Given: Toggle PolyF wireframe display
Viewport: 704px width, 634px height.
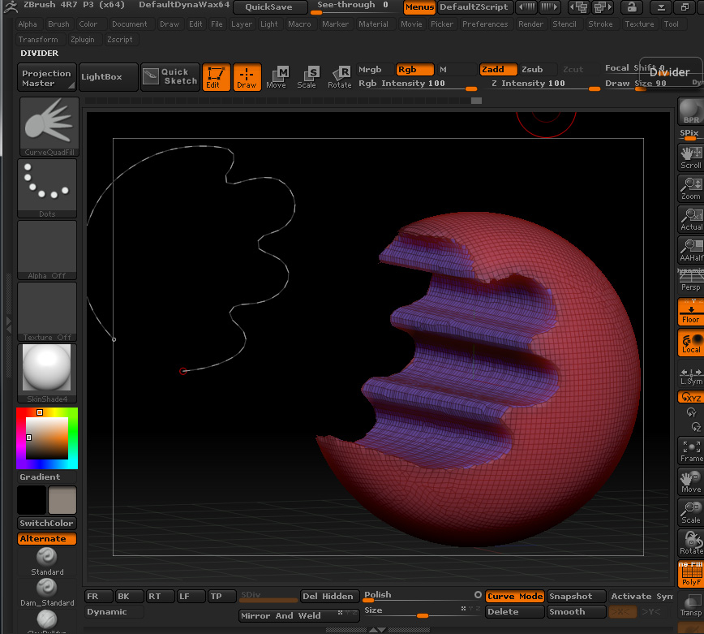Looking at the screenshot, I should (x=690, y=574).
